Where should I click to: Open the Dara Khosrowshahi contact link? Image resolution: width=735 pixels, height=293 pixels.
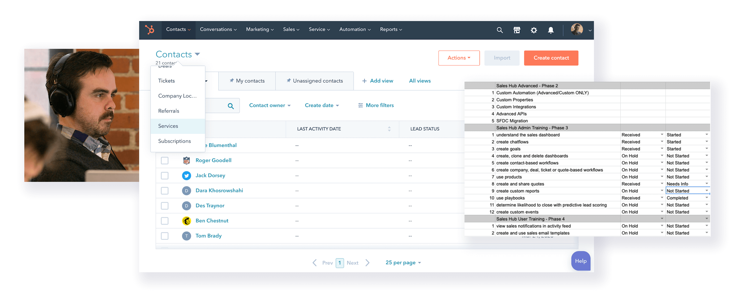pos(219,190)
